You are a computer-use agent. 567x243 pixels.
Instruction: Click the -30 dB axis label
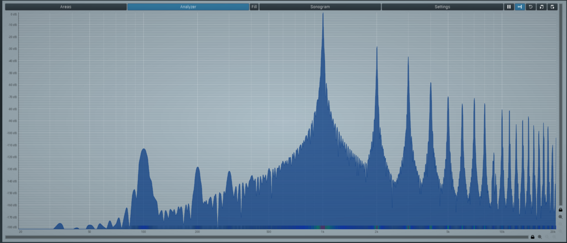(x=13, y=49)
